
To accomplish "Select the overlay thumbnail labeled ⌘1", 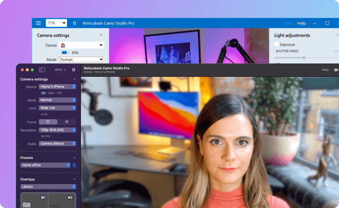I will click(x=35, y=201).
